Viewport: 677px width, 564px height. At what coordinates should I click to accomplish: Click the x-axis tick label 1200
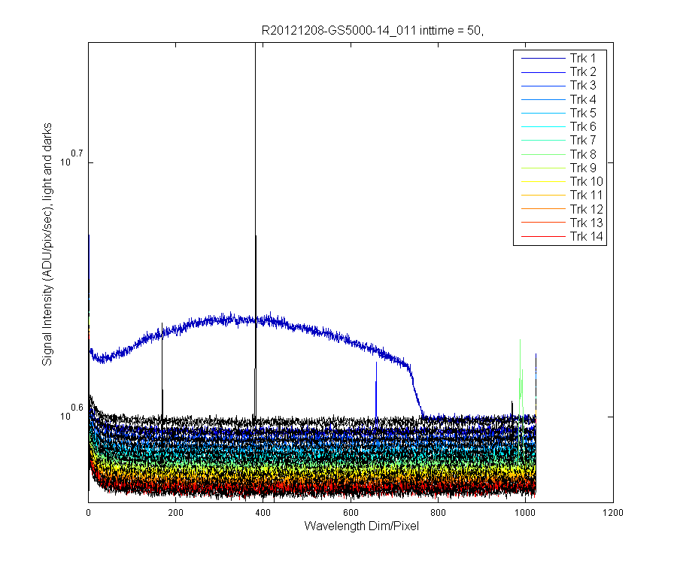point(613,513)
